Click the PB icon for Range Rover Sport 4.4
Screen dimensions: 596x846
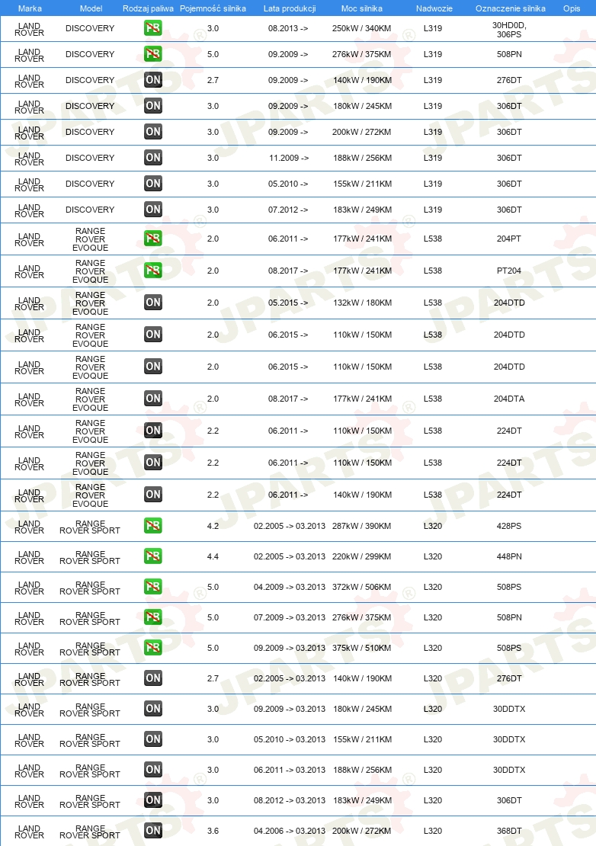coord(153,556)
